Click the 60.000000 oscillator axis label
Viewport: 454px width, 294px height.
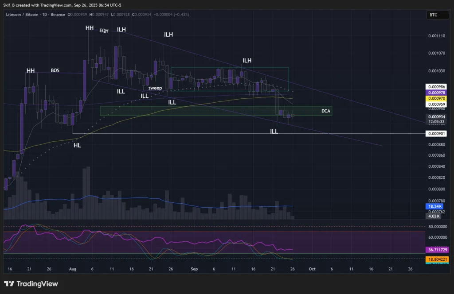pos(438,237)
